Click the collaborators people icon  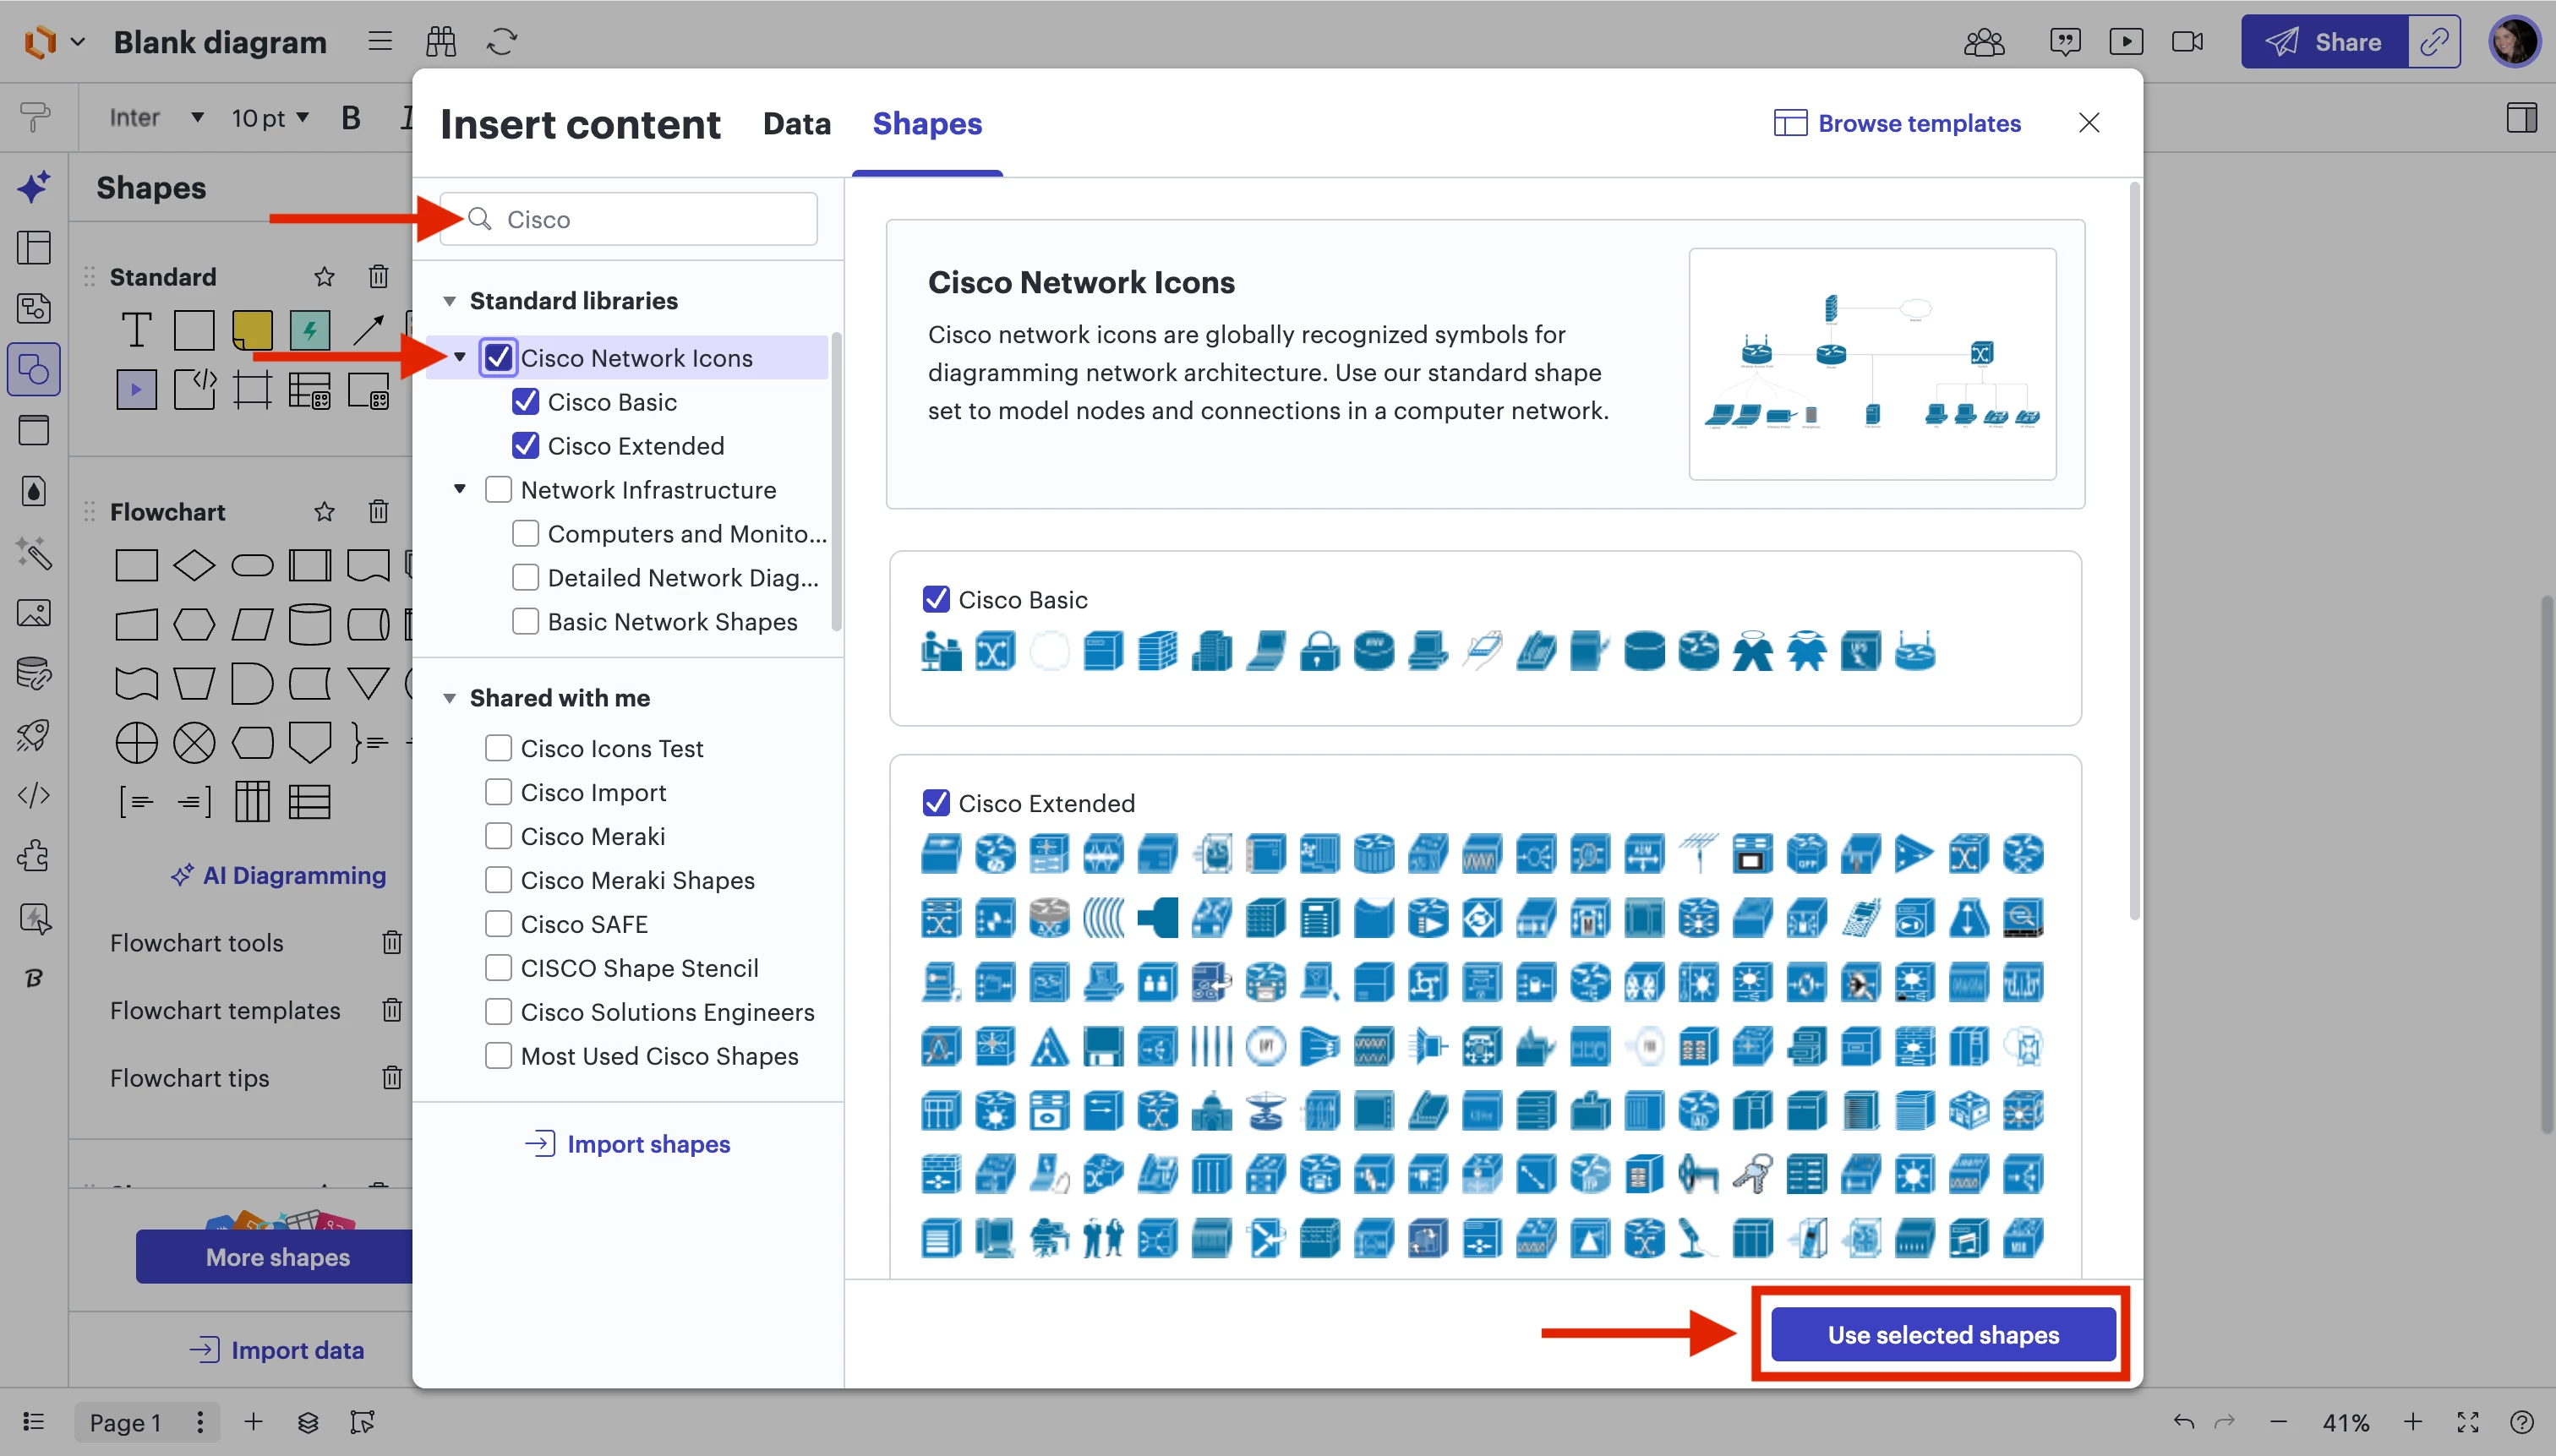pyautogui.click(x=1983, y=41)
